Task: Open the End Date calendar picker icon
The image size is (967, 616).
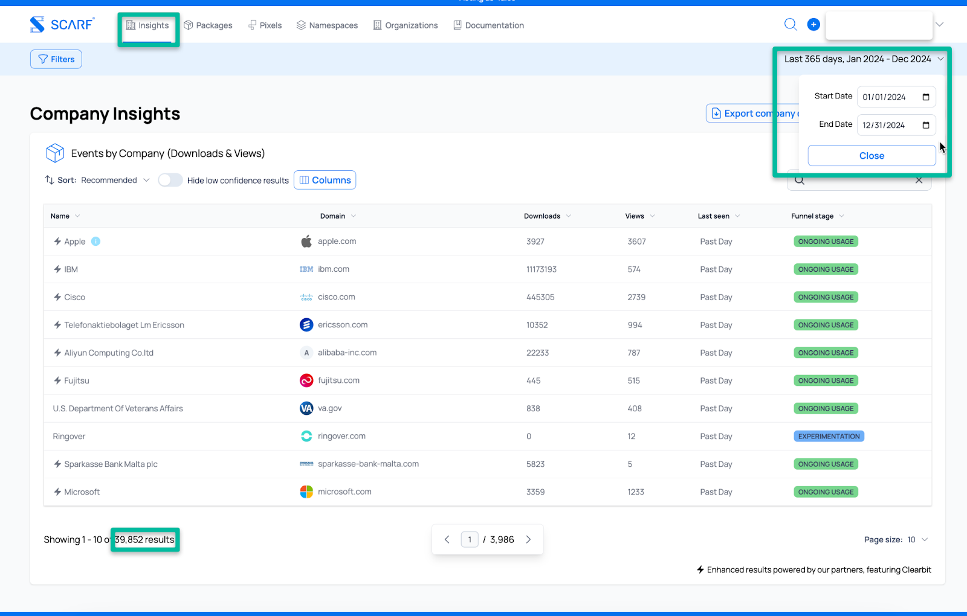Action: tap(926, 126)
